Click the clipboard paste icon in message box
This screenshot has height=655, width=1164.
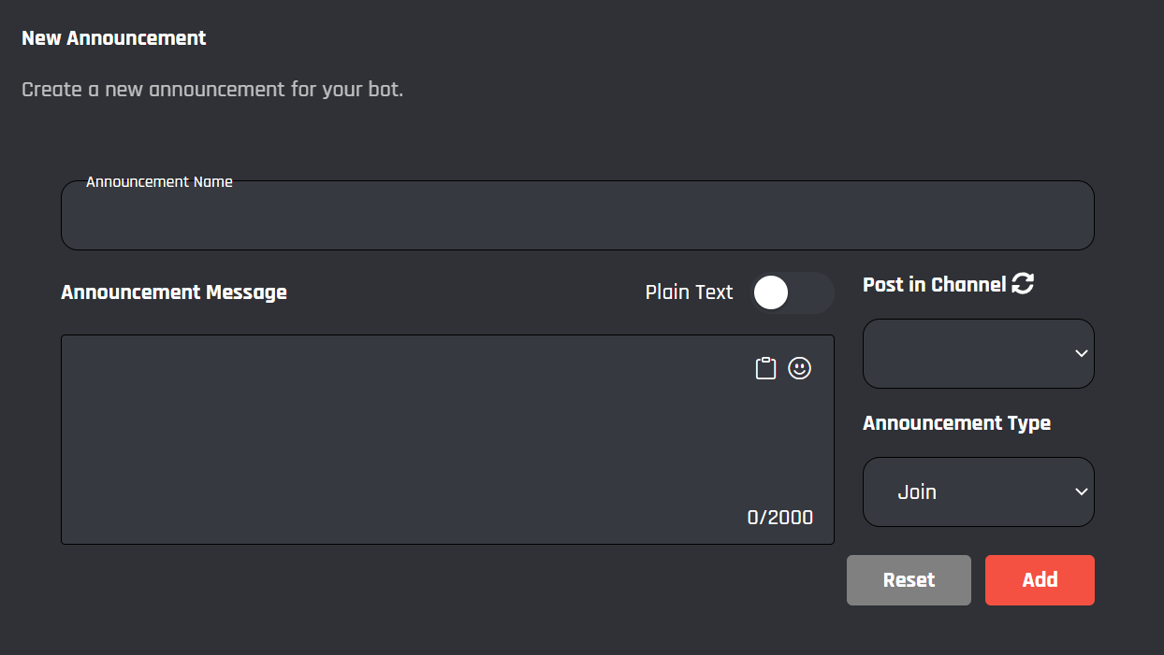[764, 367]
